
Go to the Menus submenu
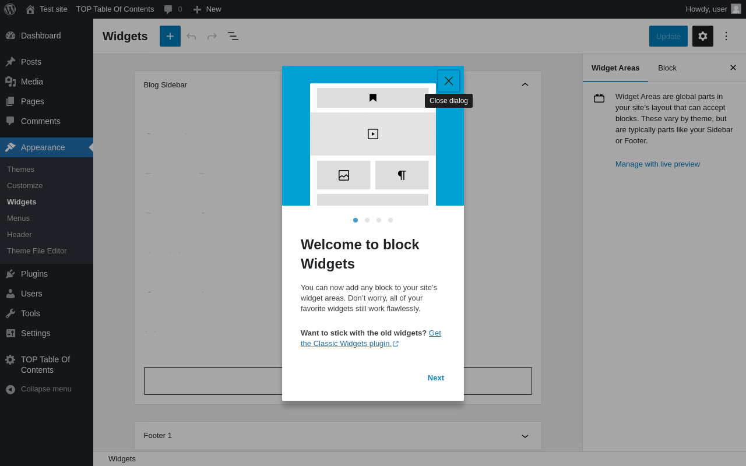point(18,218)
